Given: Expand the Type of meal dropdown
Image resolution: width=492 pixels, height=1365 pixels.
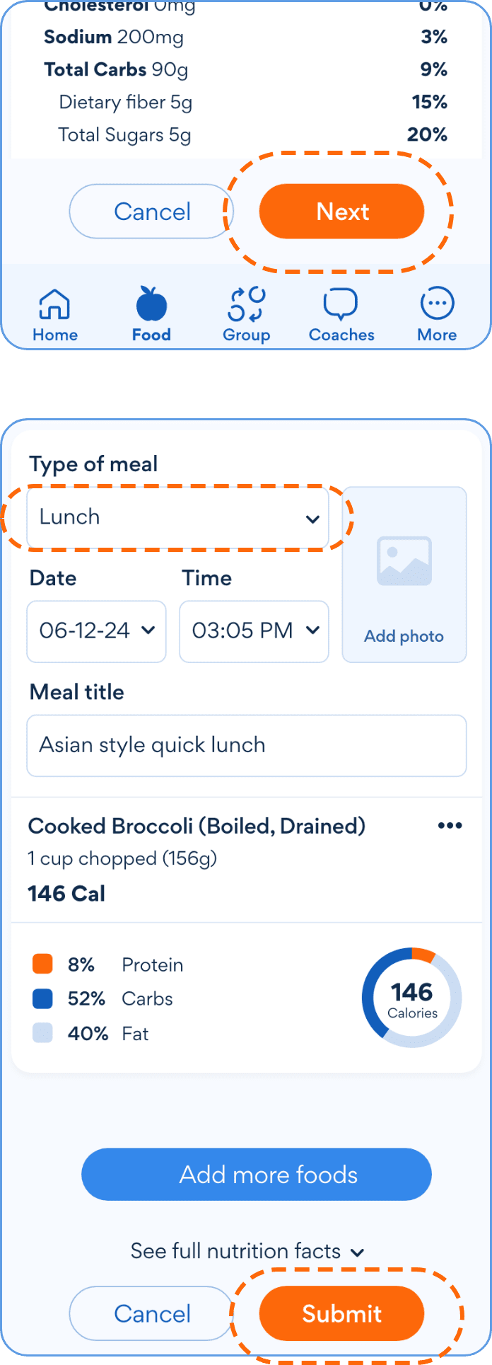Looking at the screenshot, I should click(177, 517).
